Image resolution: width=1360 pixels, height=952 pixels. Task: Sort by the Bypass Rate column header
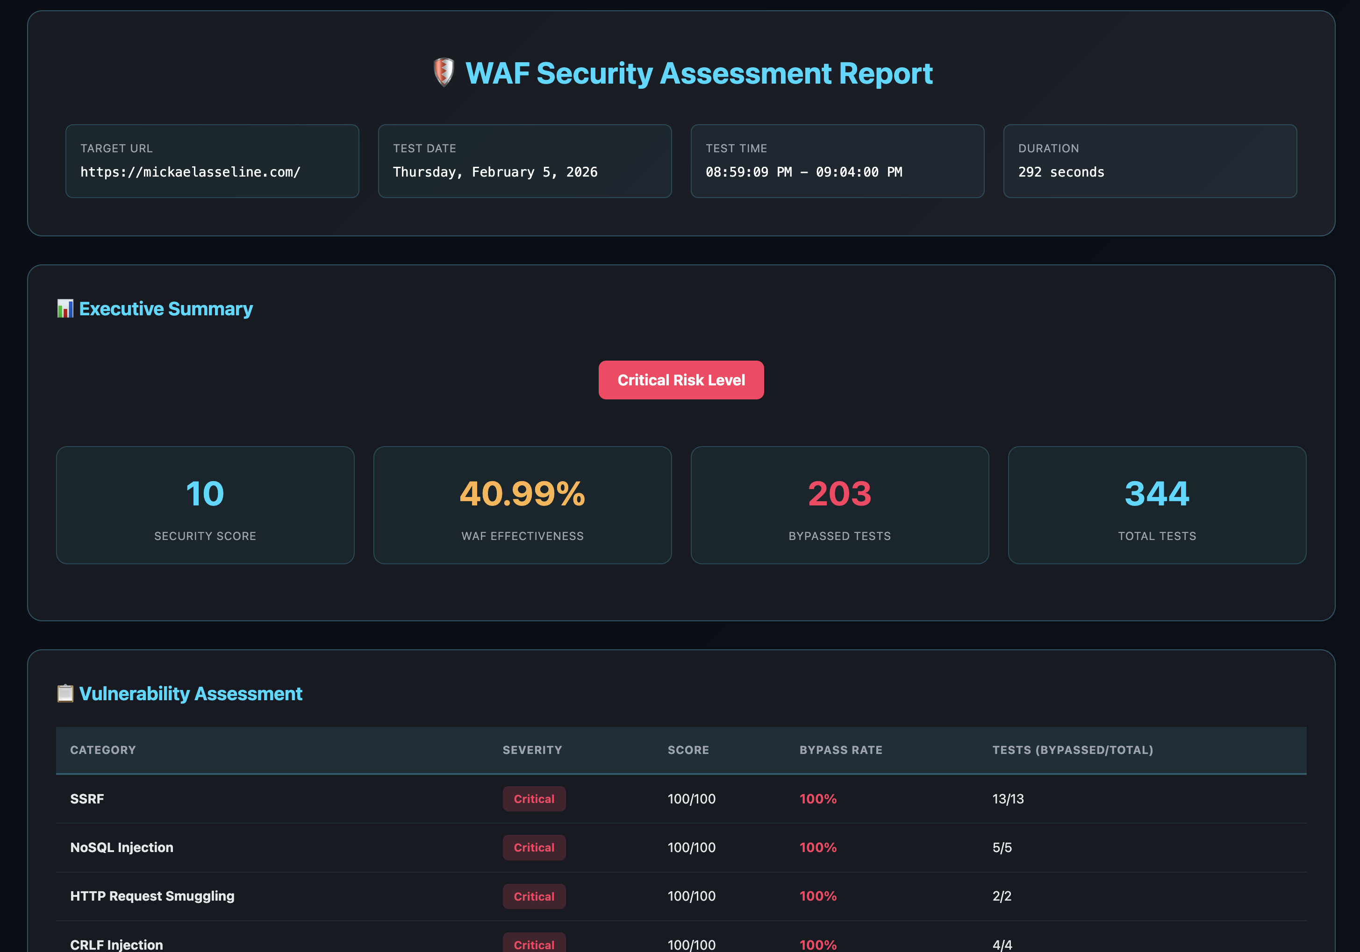pyautogui.click(x=840, y=750)
